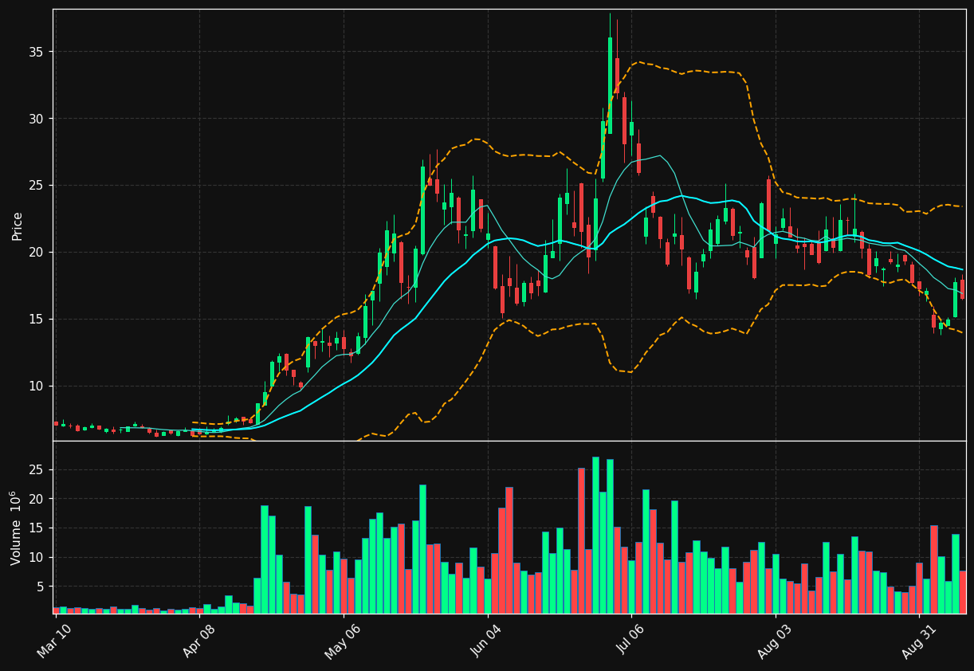The height and width of the screenshot is (671, 974).
Task: Click the "Price" y-axis label
Action: [18, 226]
